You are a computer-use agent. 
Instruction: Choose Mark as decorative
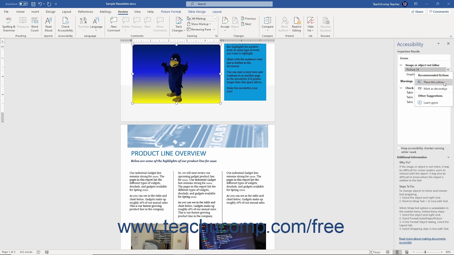(x=433, y=89)
